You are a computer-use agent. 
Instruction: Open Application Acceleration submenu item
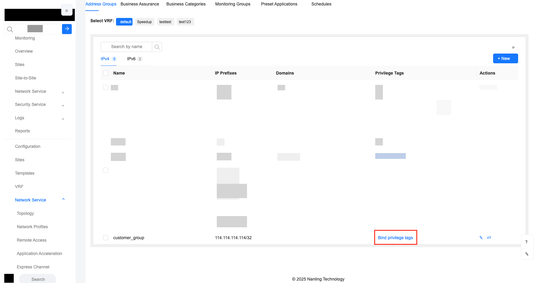click(39, 253)
